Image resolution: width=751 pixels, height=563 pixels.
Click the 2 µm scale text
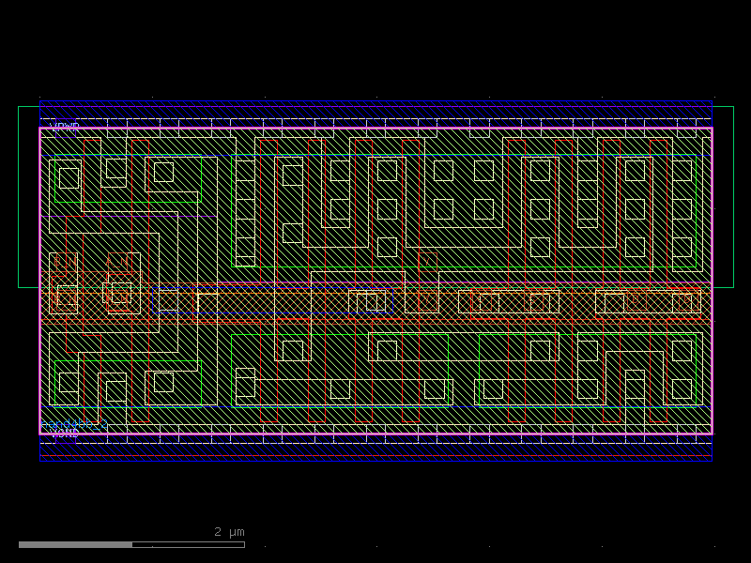[226, 531]
